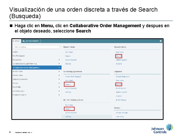This screenshot has height=136, width=182.
Task: Expand the E2open Analytics submenu arrow
Action: [x=59, y=95]
